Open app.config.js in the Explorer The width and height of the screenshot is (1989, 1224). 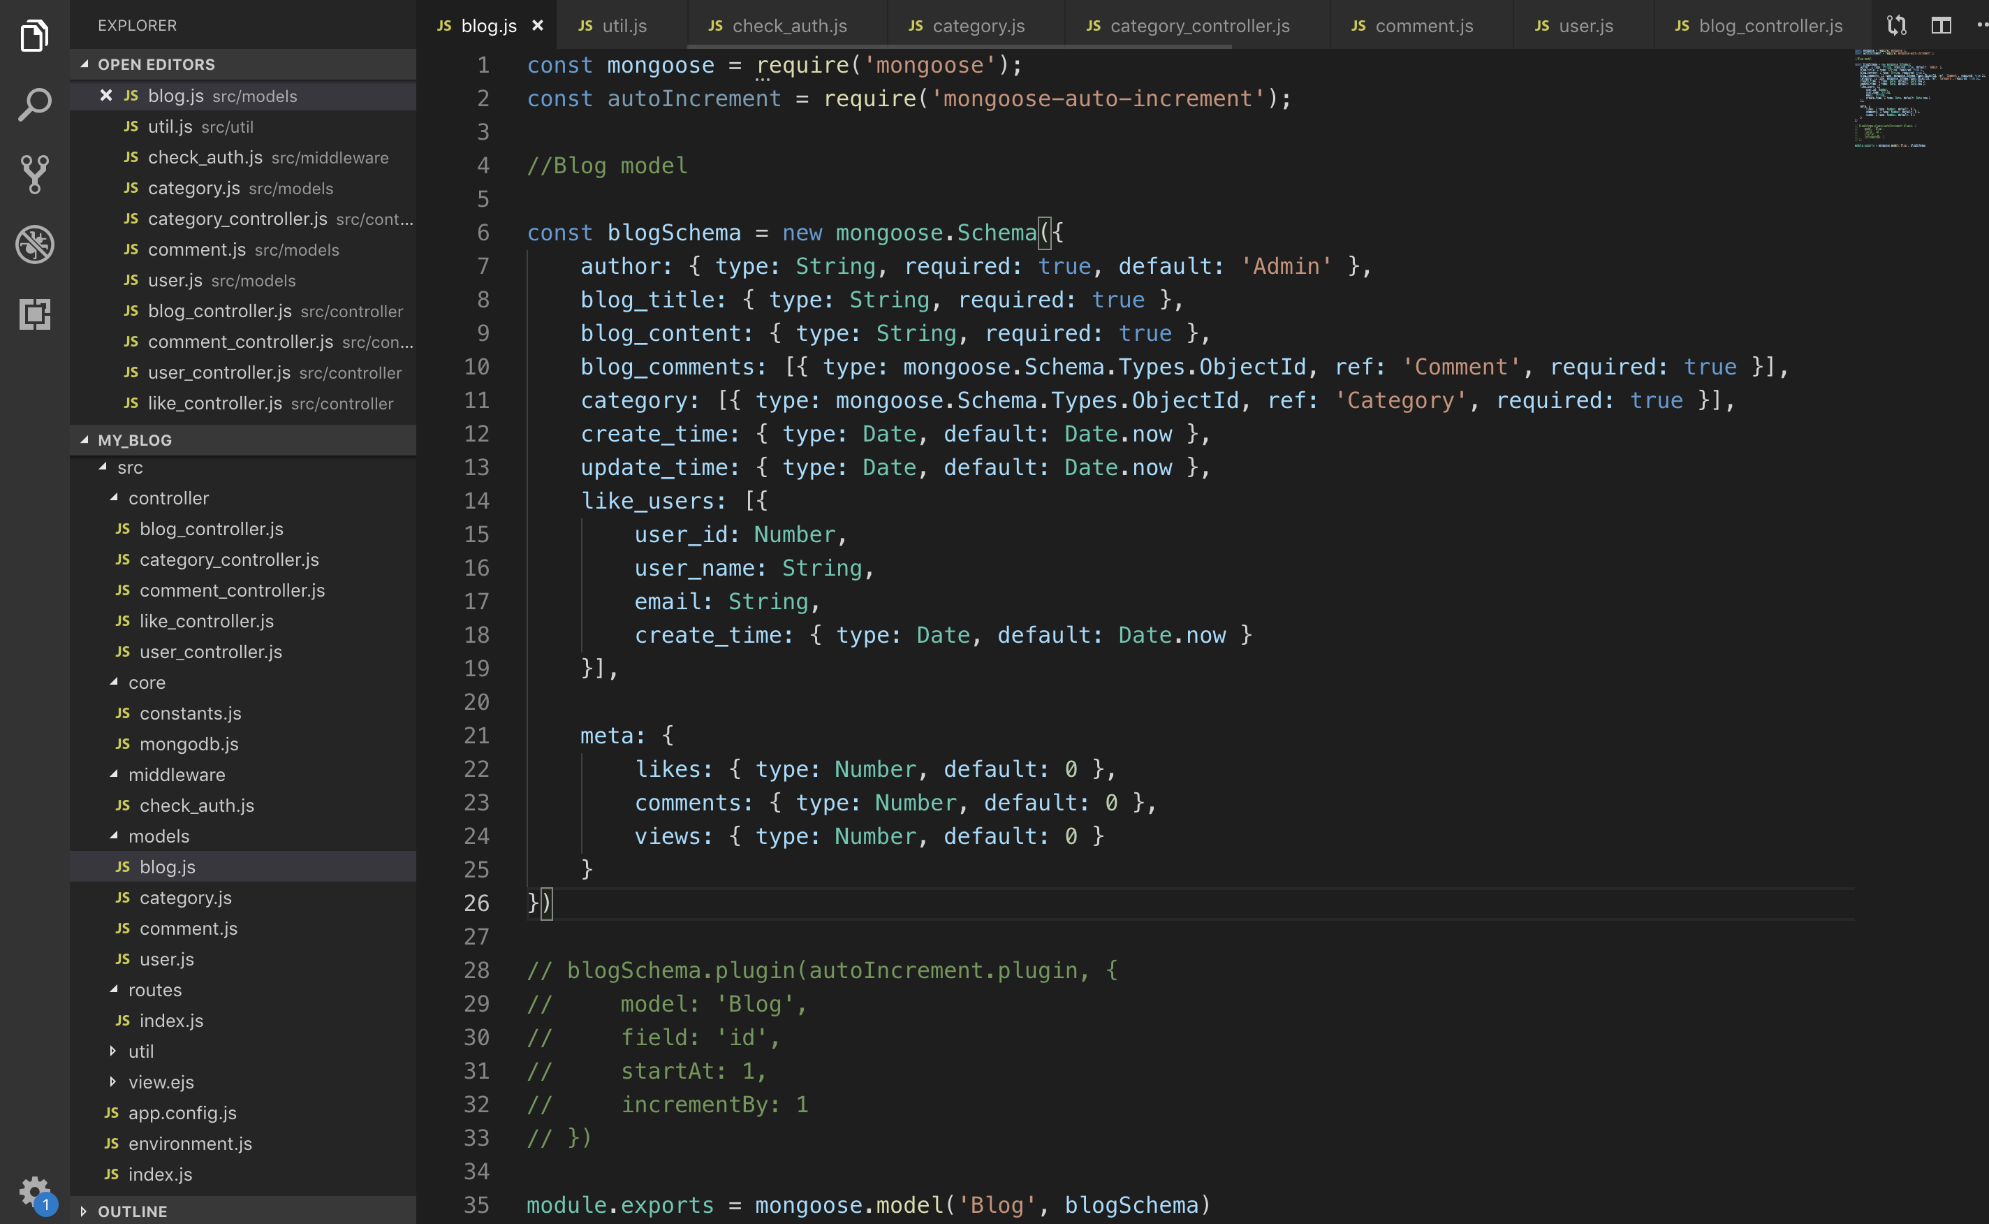point(183,1112)
